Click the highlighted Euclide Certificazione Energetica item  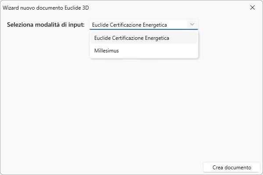[131, 38]
